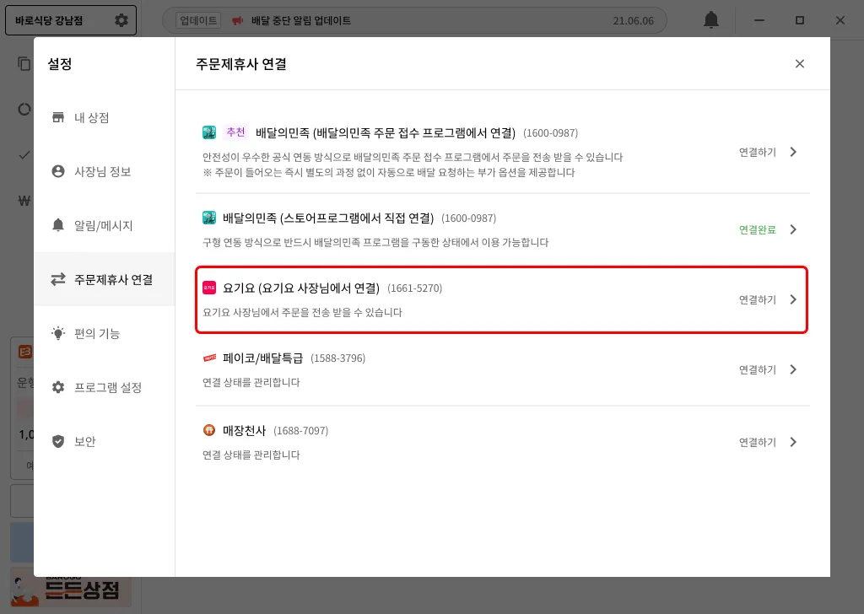Open the 편의 기능 settings menu
The height and width of the screenshot is (614, 864).
105,333
